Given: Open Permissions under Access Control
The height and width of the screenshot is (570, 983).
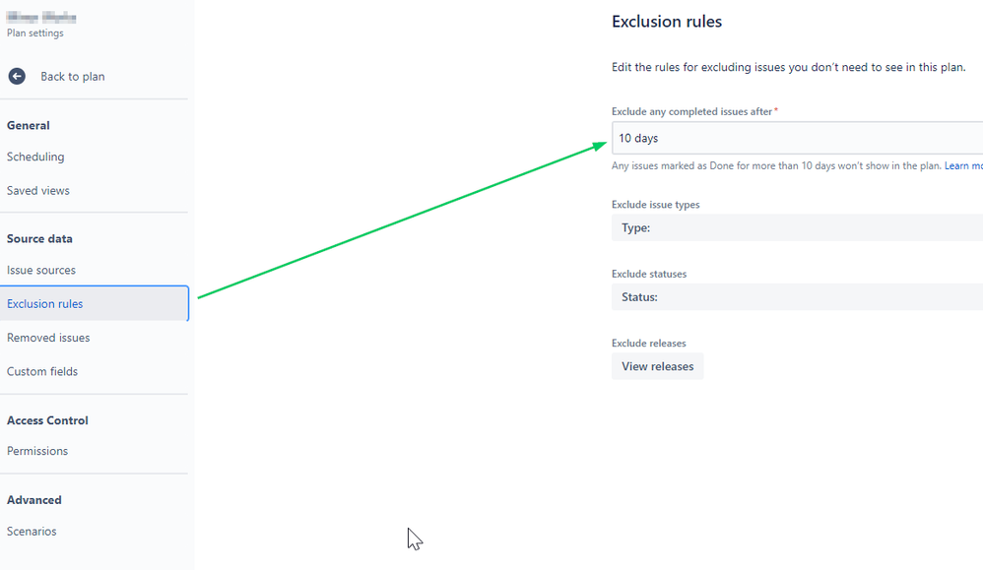Looking at the screenshot, I should [37, 451].
